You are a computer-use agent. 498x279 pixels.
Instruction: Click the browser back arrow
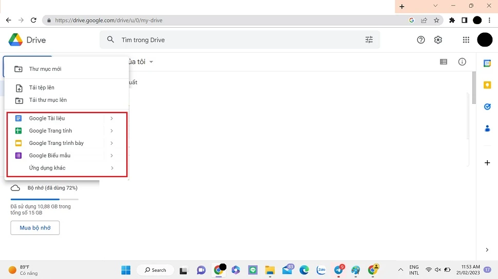(9, 20)
